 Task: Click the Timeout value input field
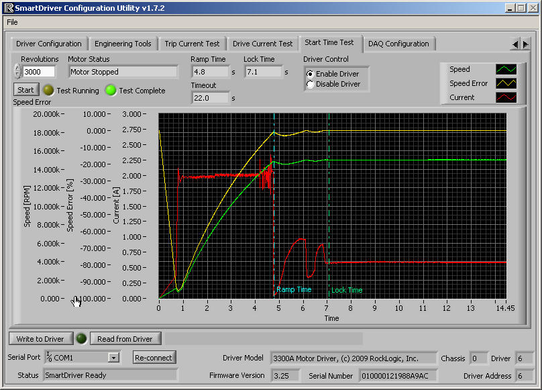pos(210,98)
